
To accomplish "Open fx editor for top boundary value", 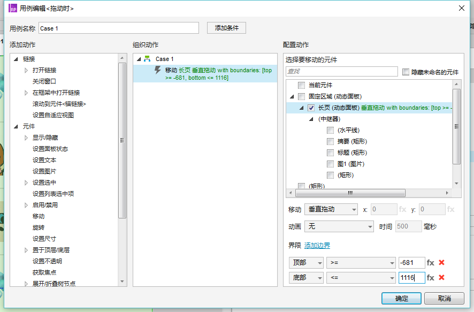I will click(431, 263).
